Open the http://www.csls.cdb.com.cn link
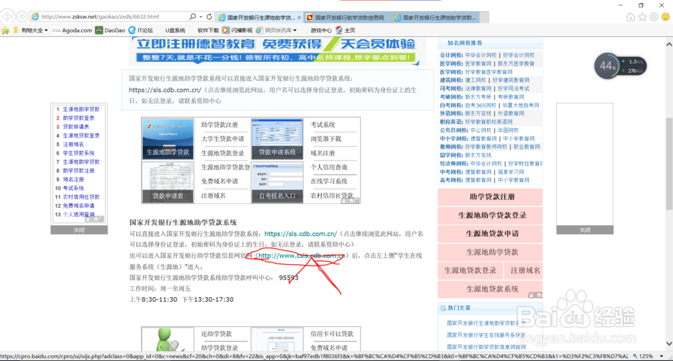The width and height of the screenshot is (673, 361). point(302,255)
